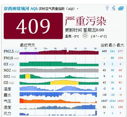Click the NO2 gray bar chart
The height and width of the screenshot is (117, 127).
pos(59,70)
